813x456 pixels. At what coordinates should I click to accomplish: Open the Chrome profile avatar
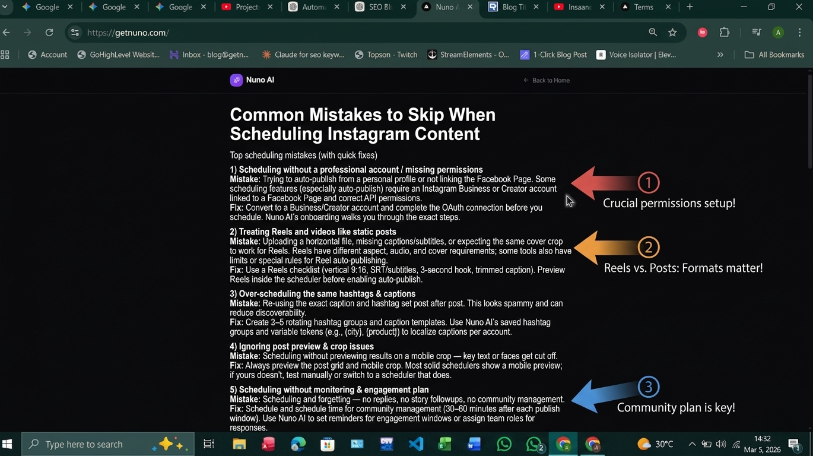pos(778,33)
